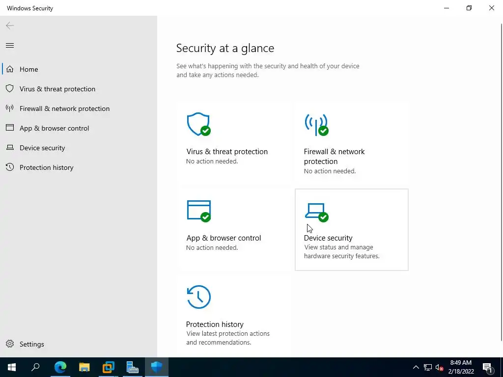Click 'No action needed.' under Virus & threat protection
Viewport: 503px width, 377px height.
point(212,161)
